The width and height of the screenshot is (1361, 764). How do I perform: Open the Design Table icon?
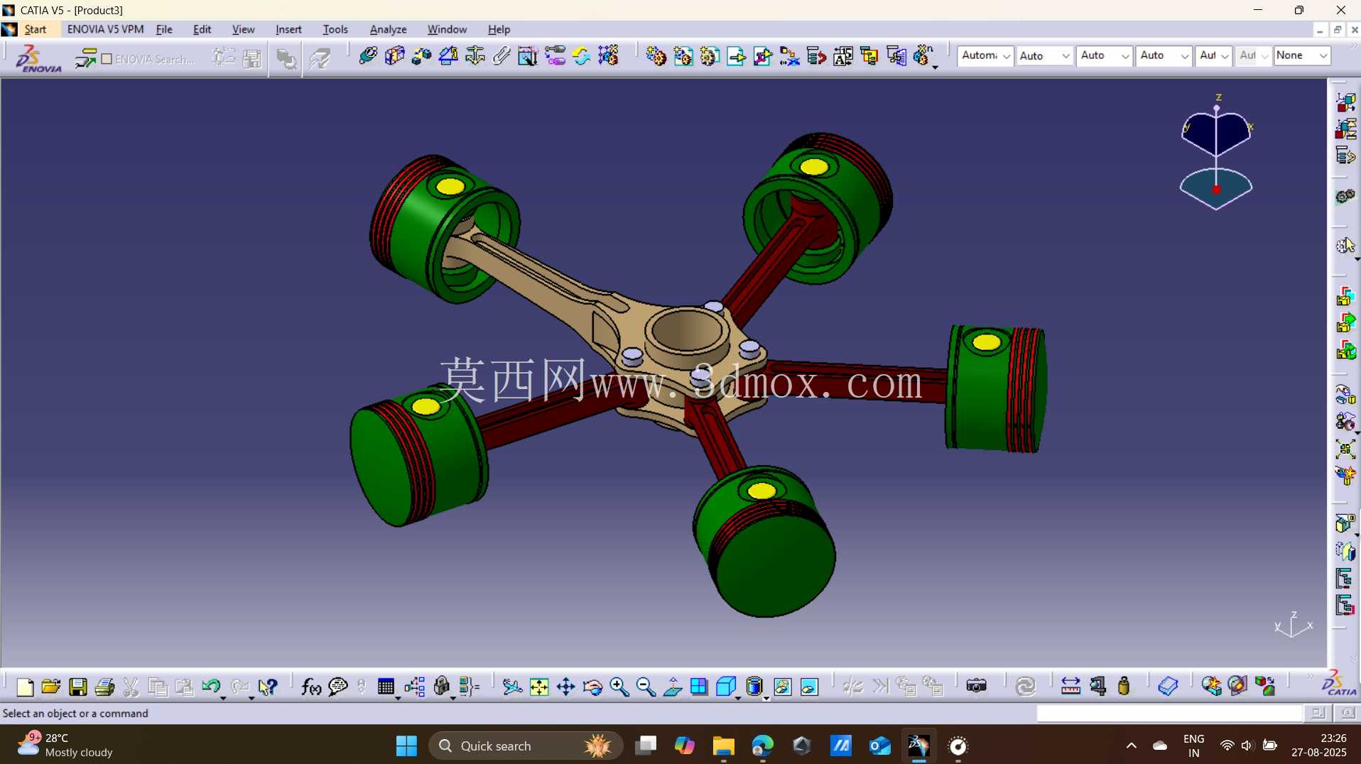coord(386,687)
